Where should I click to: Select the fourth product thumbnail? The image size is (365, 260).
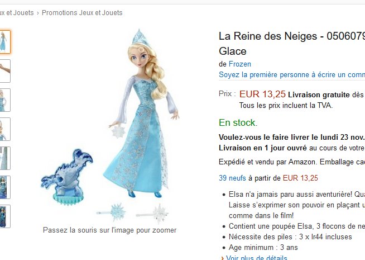point(3,129)
